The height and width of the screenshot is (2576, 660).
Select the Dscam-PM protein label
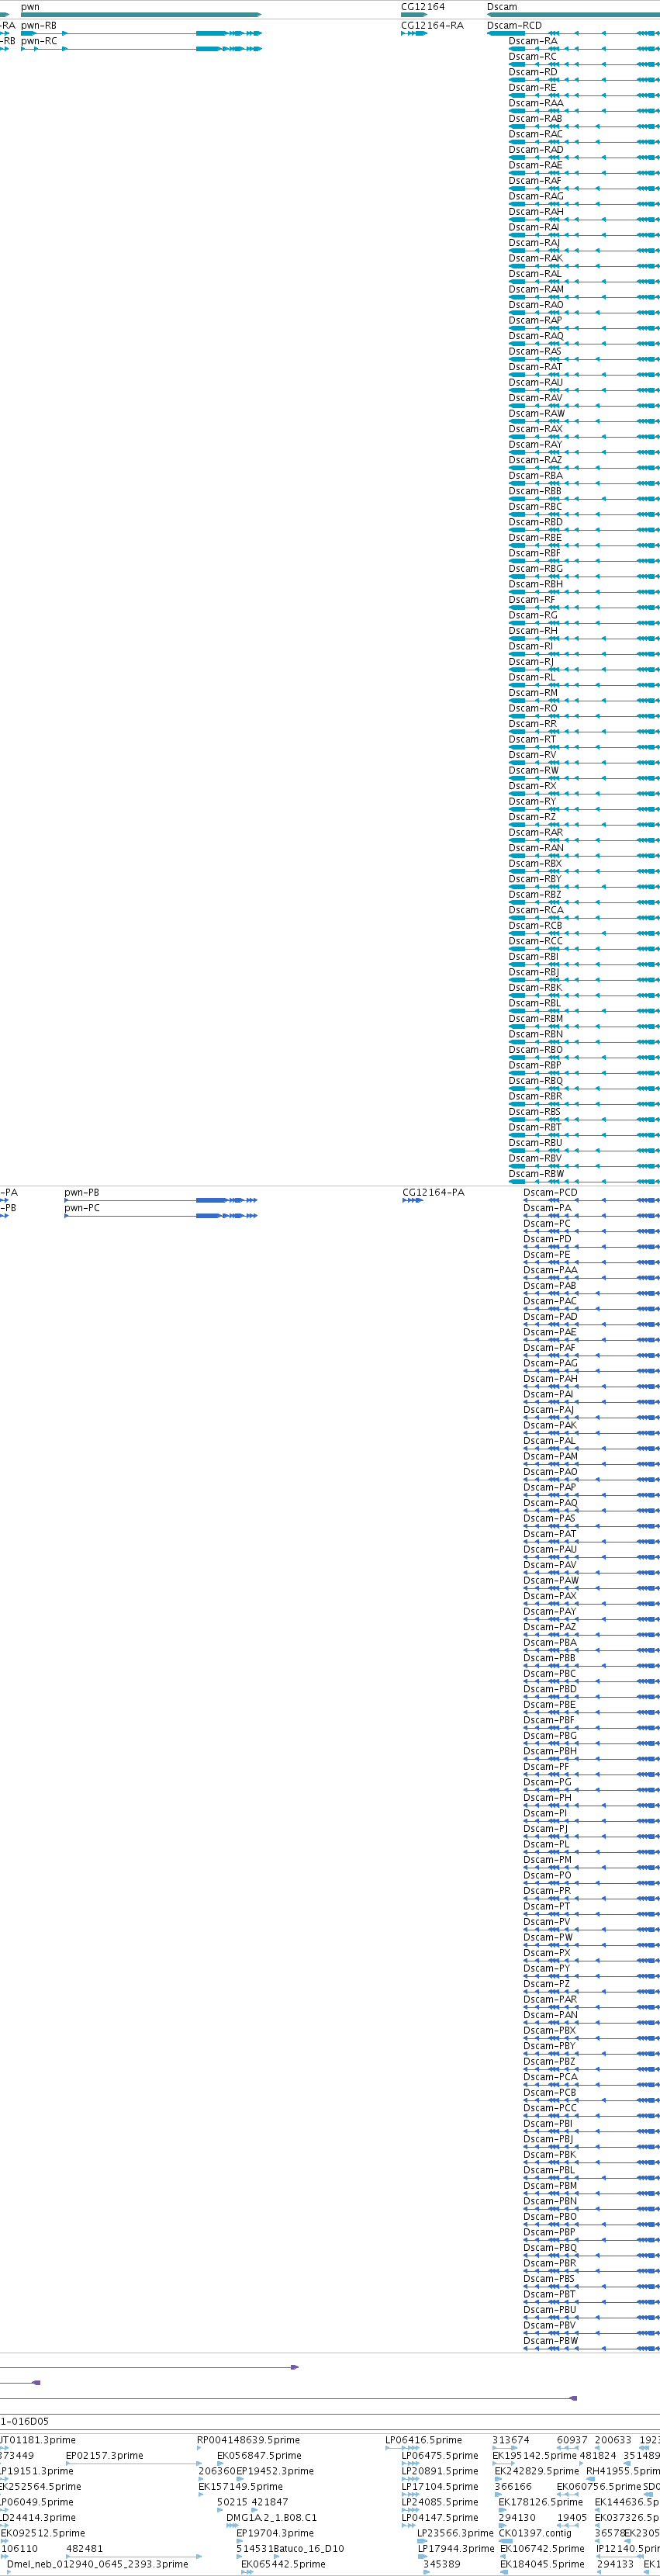tap(547, 1860)
